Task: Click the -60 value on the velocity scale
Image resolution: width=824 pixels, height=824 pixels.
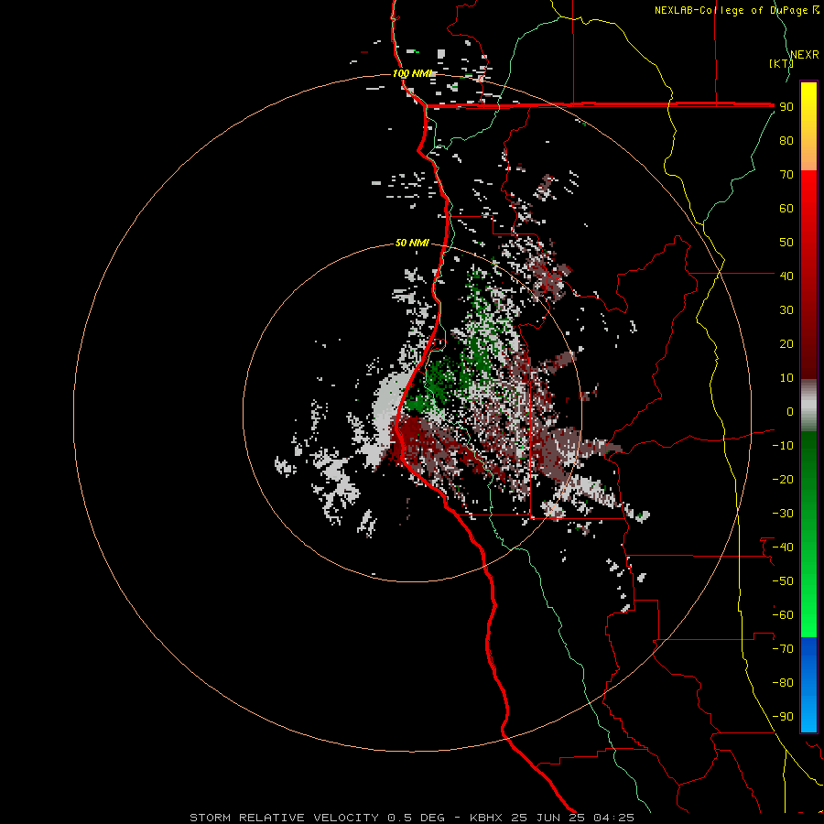Action: [x=783, y=615]
